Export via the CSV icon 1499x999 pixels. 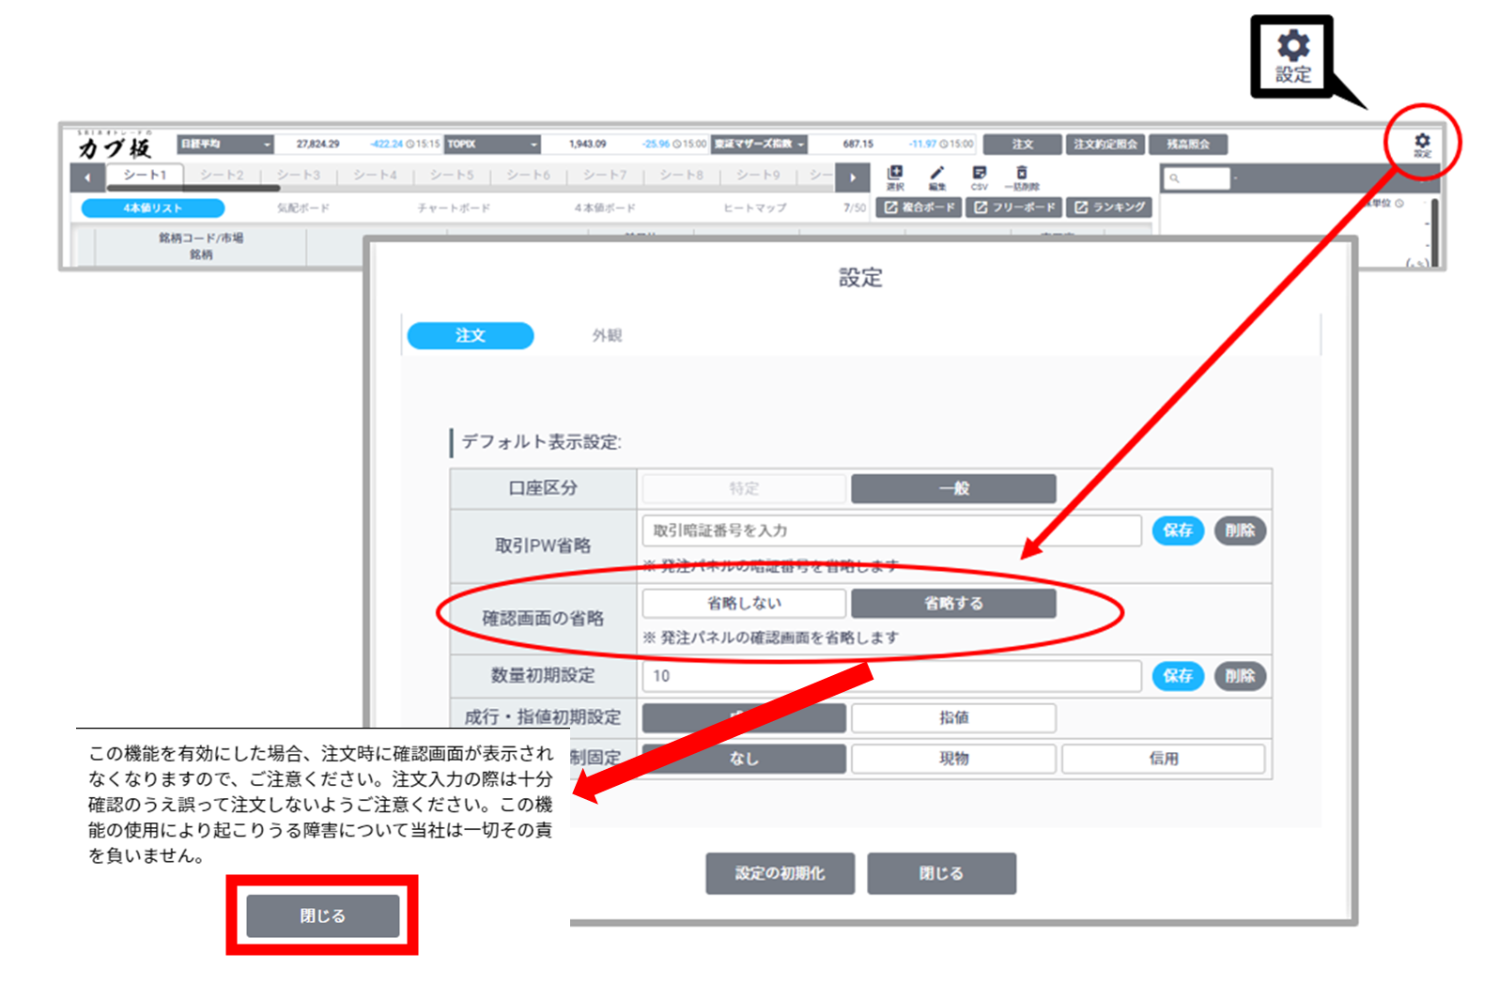click(979, 177)
